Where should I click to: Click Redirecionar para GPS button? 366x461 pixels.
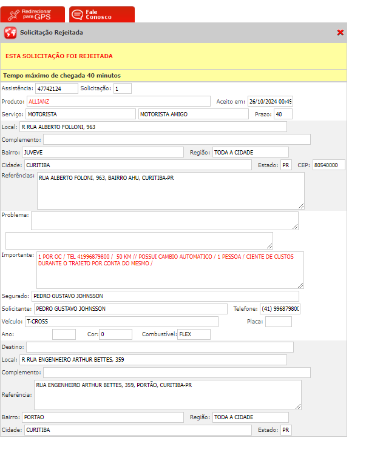[x=32, y=14]
